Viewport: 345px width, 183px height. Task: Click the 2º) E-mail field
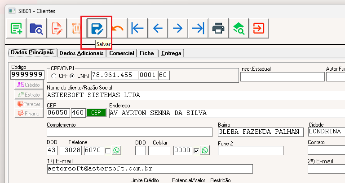326,169
